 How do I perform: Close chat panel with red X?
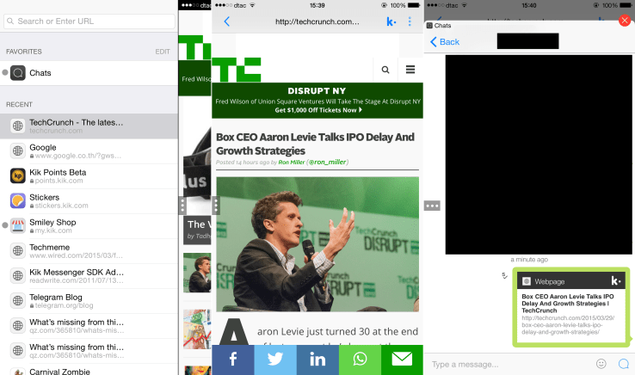[x=625, y=20]
